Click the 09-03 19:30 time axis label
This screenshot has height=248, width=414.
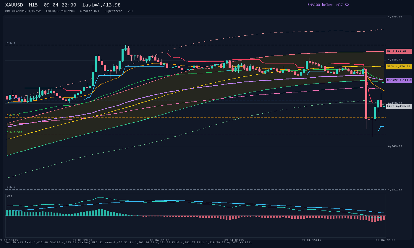(x=83, y=240)
